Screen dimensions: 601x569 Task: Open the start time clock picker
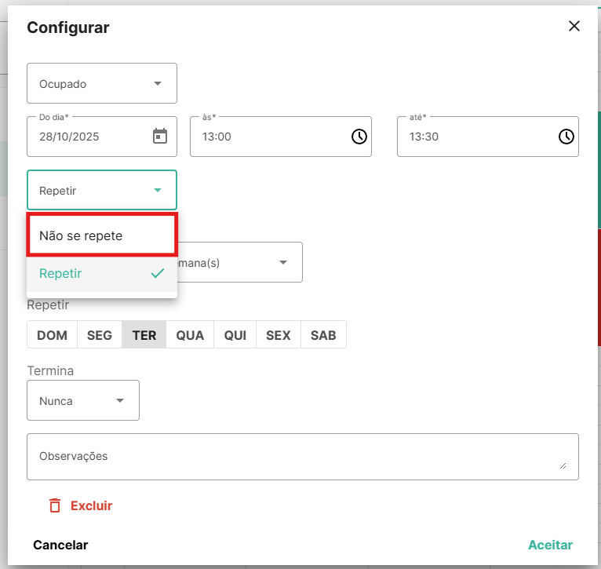pos(359,137)
